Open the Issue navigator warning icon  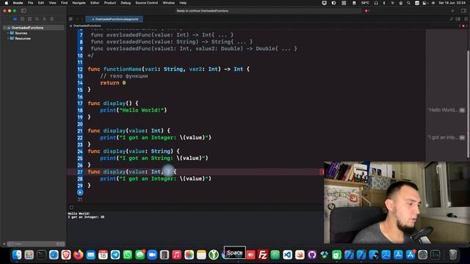coord(44,19)
